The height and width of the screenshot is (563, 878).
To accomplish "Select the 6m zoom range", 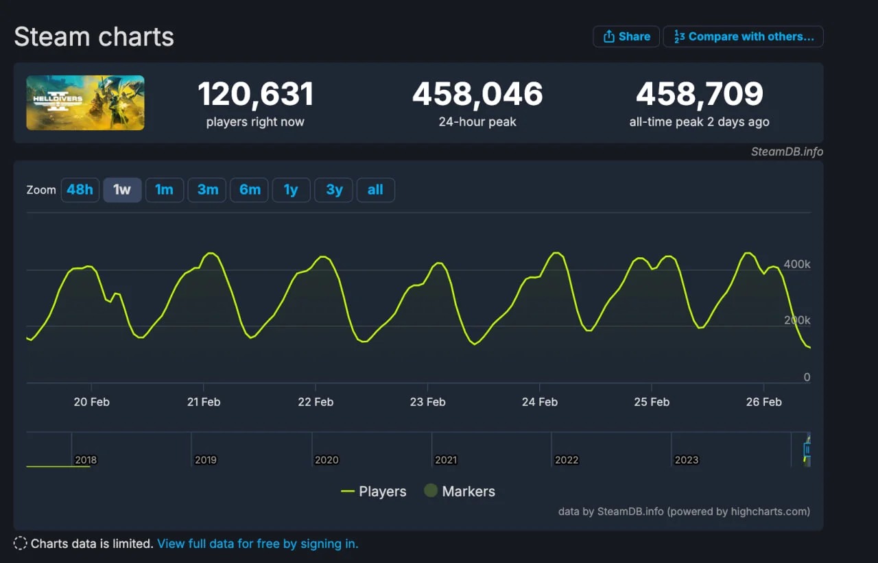I will (x=249, y=190).
